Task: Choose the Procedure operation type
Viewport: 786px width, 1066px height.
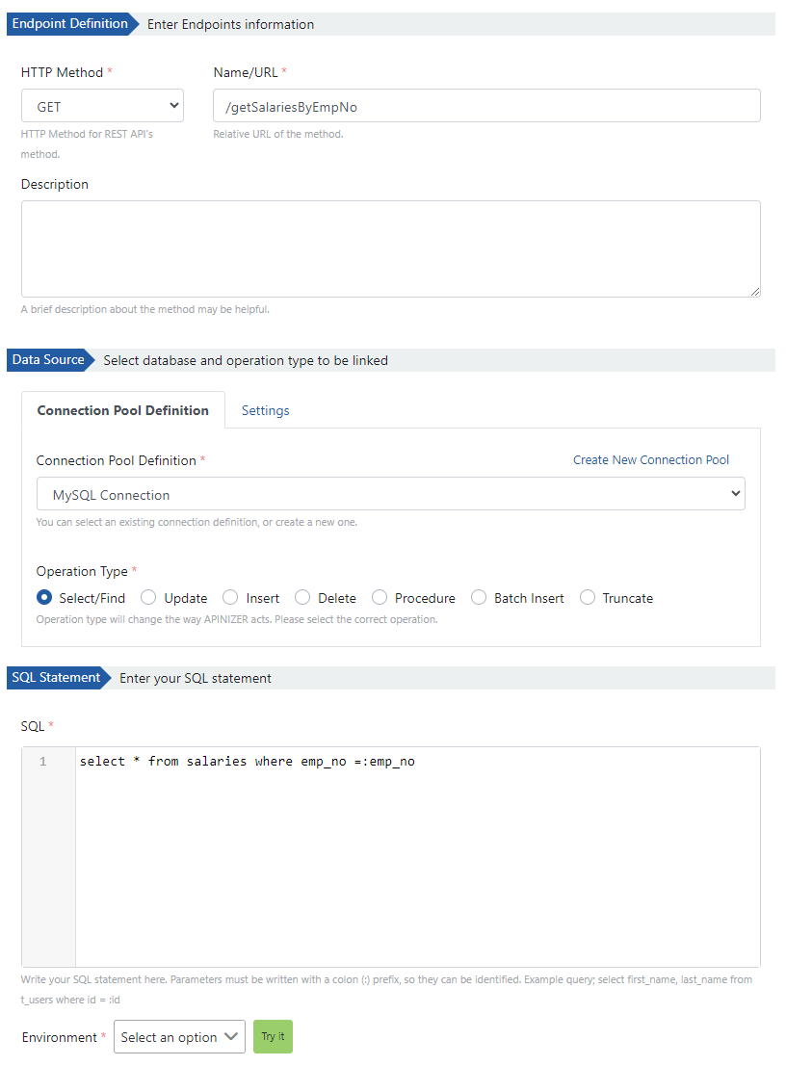Action: [x=379, y=597]
